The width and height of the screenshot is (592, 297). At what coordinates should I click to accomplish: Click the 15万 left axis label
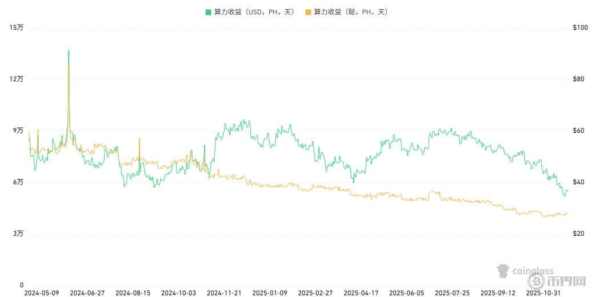tap(17, 28)
